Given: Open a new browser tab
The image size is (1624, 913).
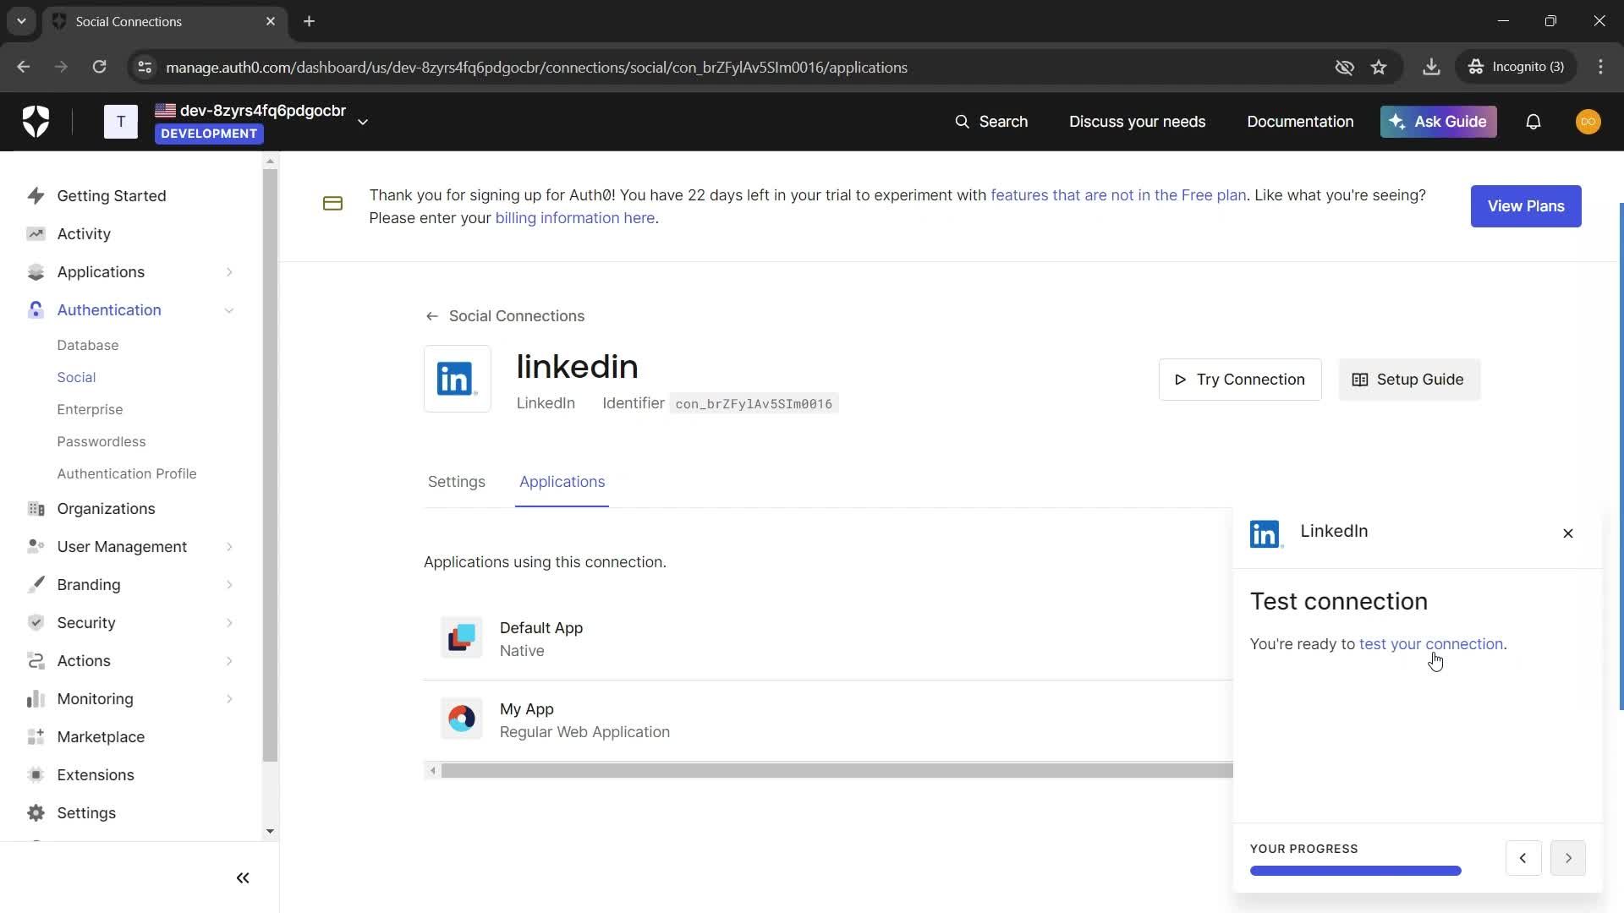Looking at the screenshot, I should click(309, 21).
